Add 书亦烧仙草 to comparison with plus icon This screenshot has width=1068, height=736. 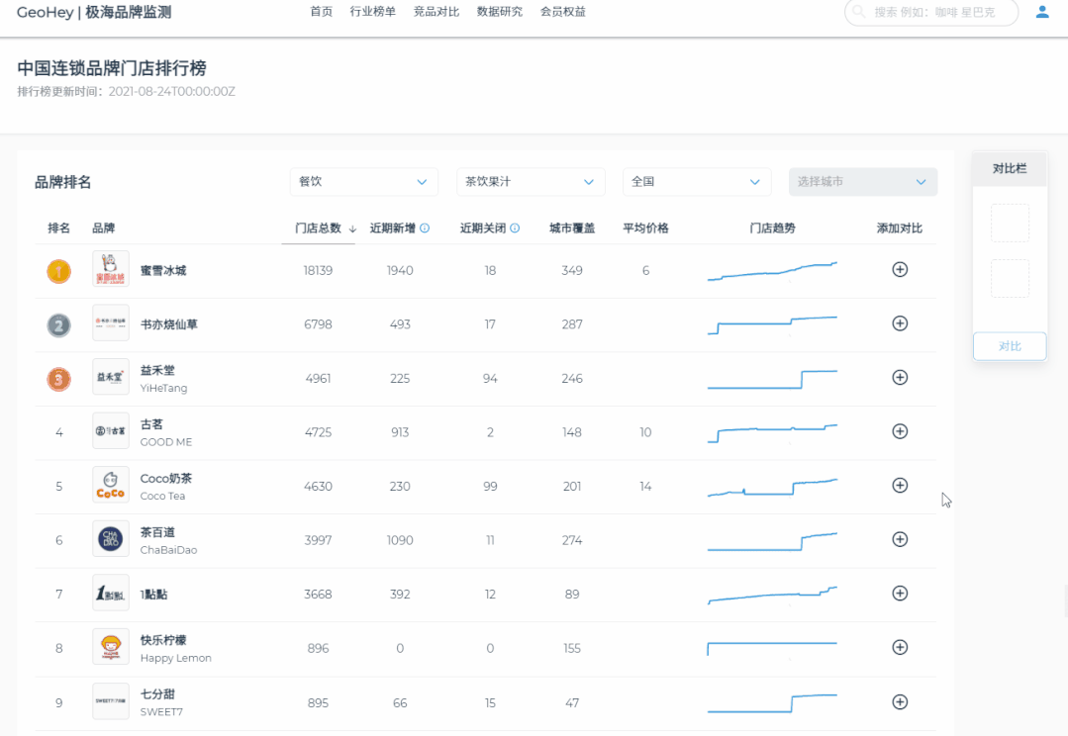(x=900, y=323)
